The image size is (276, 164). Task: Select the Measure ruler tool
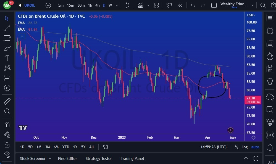pyautogui.click(x=7, y=101)
